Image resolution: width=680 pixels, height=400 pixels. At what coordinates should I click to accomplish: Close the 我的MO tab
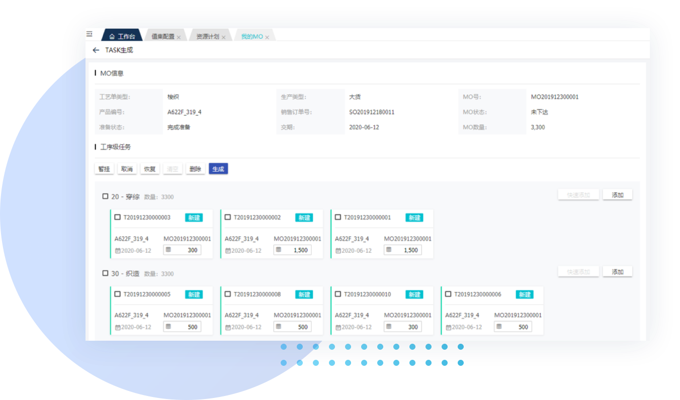coord(267,37)
